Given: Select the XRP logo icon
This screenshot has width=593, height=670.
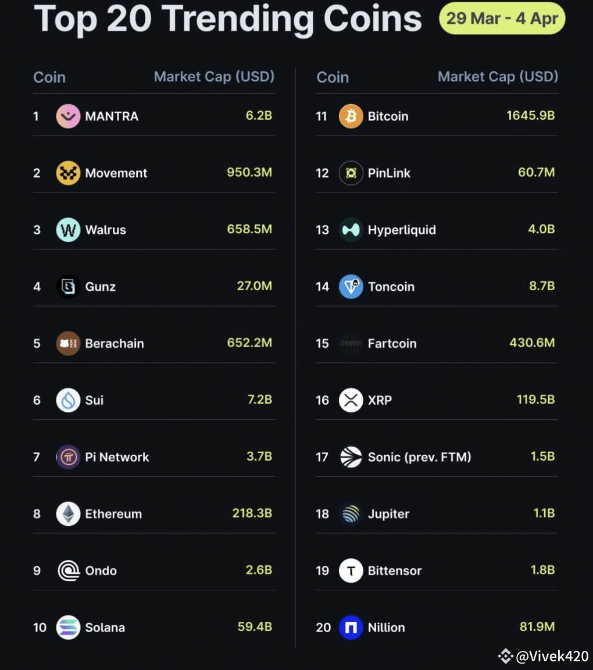Looking at the screenshot, I should click(x=351, y=400).
